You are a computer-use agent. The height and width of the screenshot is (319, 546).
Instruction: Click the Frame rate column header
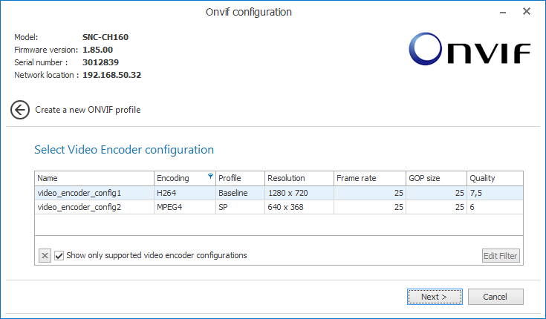368,178
